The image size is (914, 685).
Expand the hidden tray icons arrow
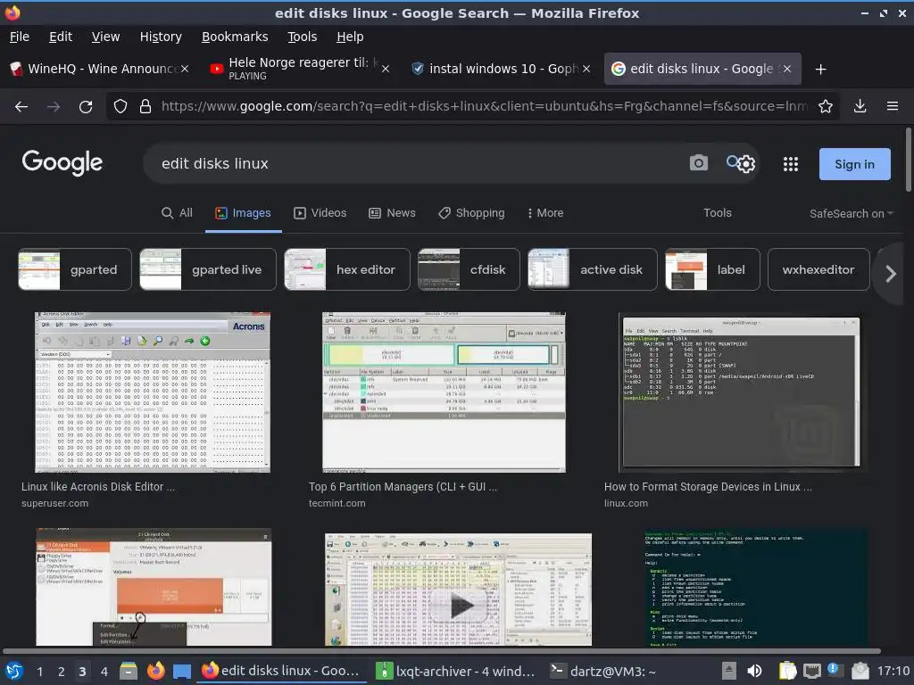728,671
